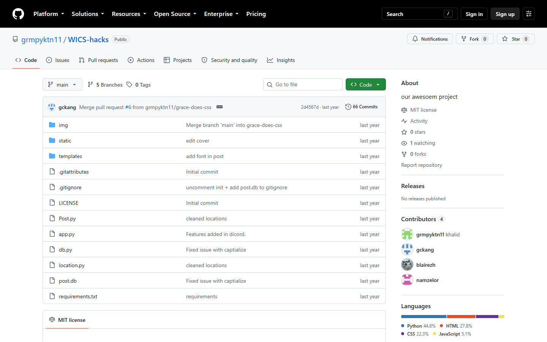Open the appearance settings icon beside Sign up
Viewport: 547px width, 342px height.
(529, 14)
